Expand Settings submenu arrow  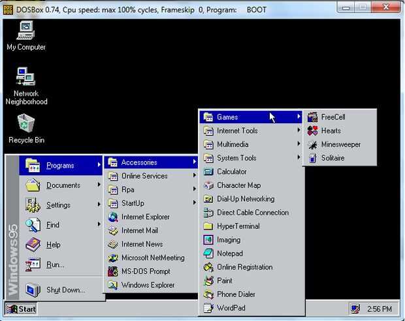99,205
